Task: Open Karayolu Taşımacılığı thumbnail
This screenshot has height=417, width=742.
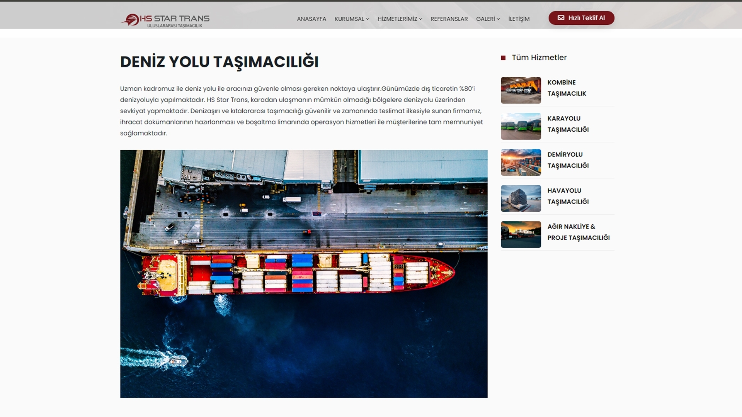Action: pos(521,126)
